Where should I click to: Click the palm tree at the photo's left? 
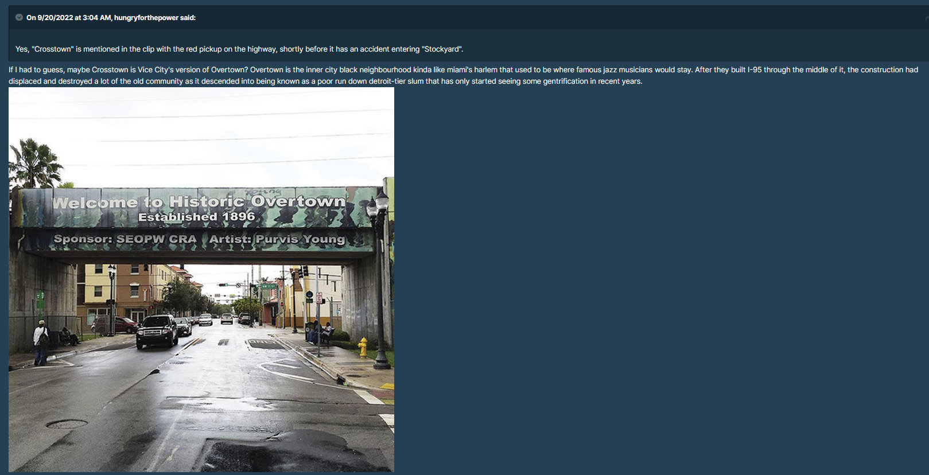[x=34, y=163]
